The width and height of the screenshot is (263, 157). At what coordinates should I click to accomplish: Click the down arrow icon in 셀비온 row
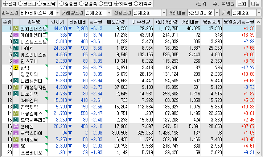coord(70,127)
